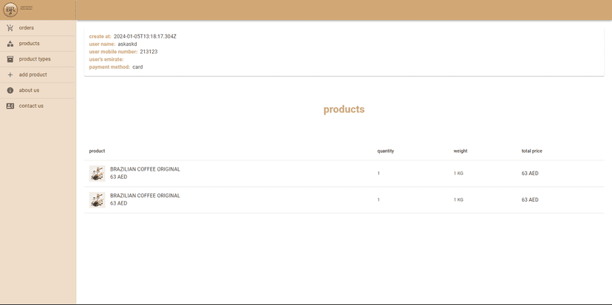Select first row BRAZILIAN COFFEE ORIGINAL name
The height and width of the screenshot is (305, 612).
click(145, 169)
